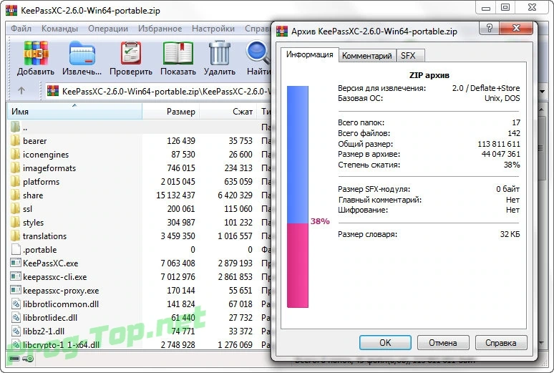The image size is (554, 373).
Task: Click the main window vertical scrollbar
Action: [x=542, y=226]
